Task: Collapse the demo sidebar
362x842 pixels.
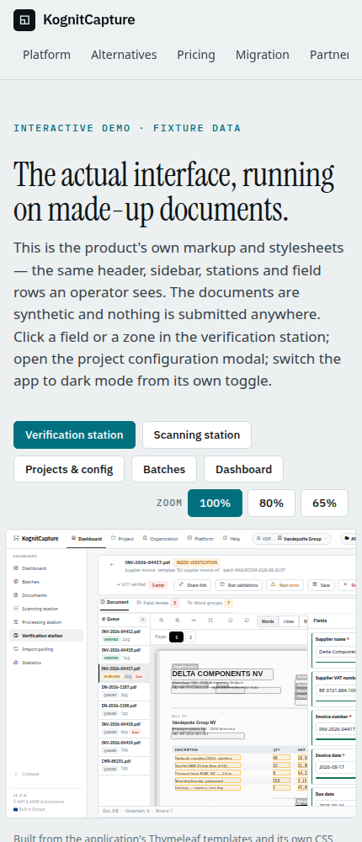Action: [x=27, y=774]
